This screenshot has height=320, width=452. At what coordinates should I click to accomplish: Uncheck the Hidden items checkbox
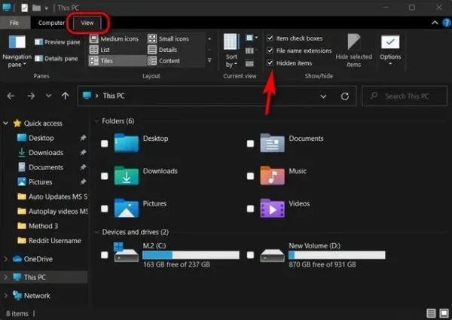[x=270, y=62]
